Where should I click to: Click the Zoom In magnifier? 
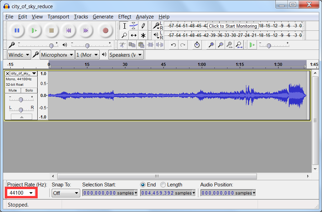click(x=211, y=45)
